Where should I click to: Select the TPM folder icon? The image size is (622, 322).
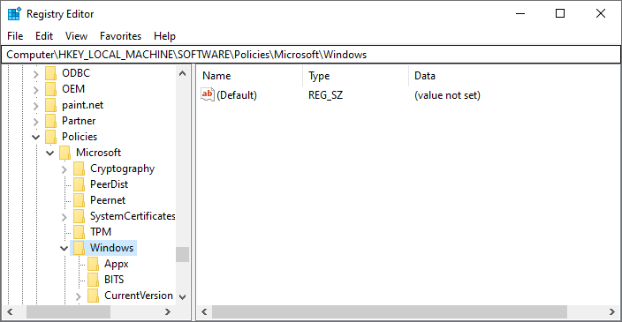tap(79, 232)
